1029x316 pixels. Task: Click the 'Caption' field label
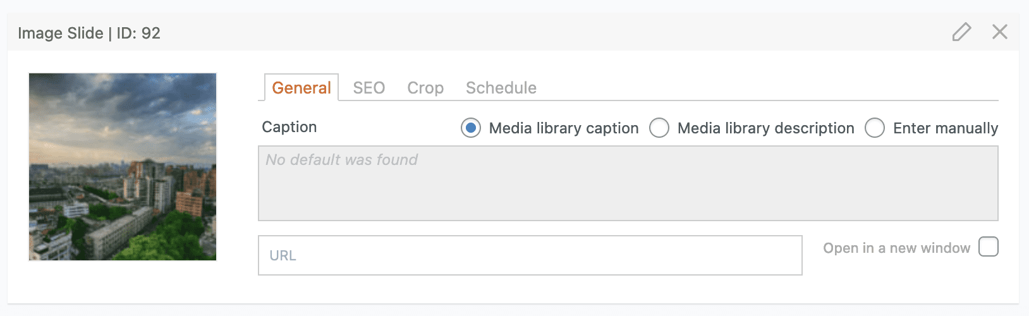click(289, 127)
